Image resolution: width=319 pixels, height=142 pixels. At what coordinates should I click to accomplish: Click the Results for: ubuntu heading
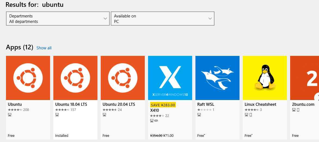click(x=34, y=4)
